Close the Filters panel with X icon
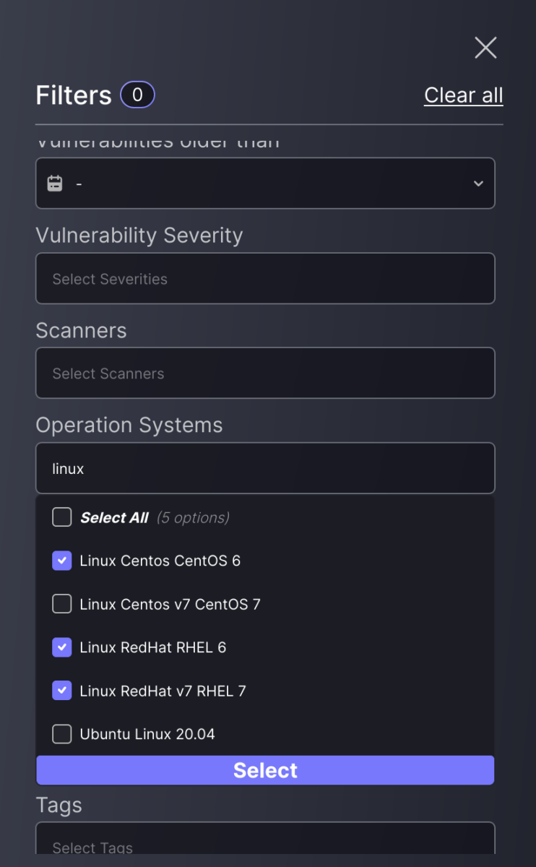The height and width of the screenshot is (867, 536). (x=485, y=48)
